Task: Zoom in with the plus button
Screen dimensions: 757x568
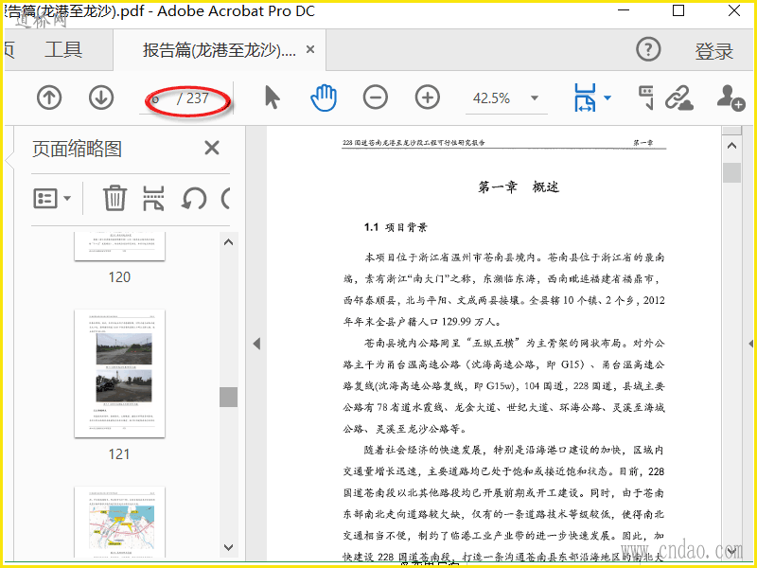Action: (428, 98)
